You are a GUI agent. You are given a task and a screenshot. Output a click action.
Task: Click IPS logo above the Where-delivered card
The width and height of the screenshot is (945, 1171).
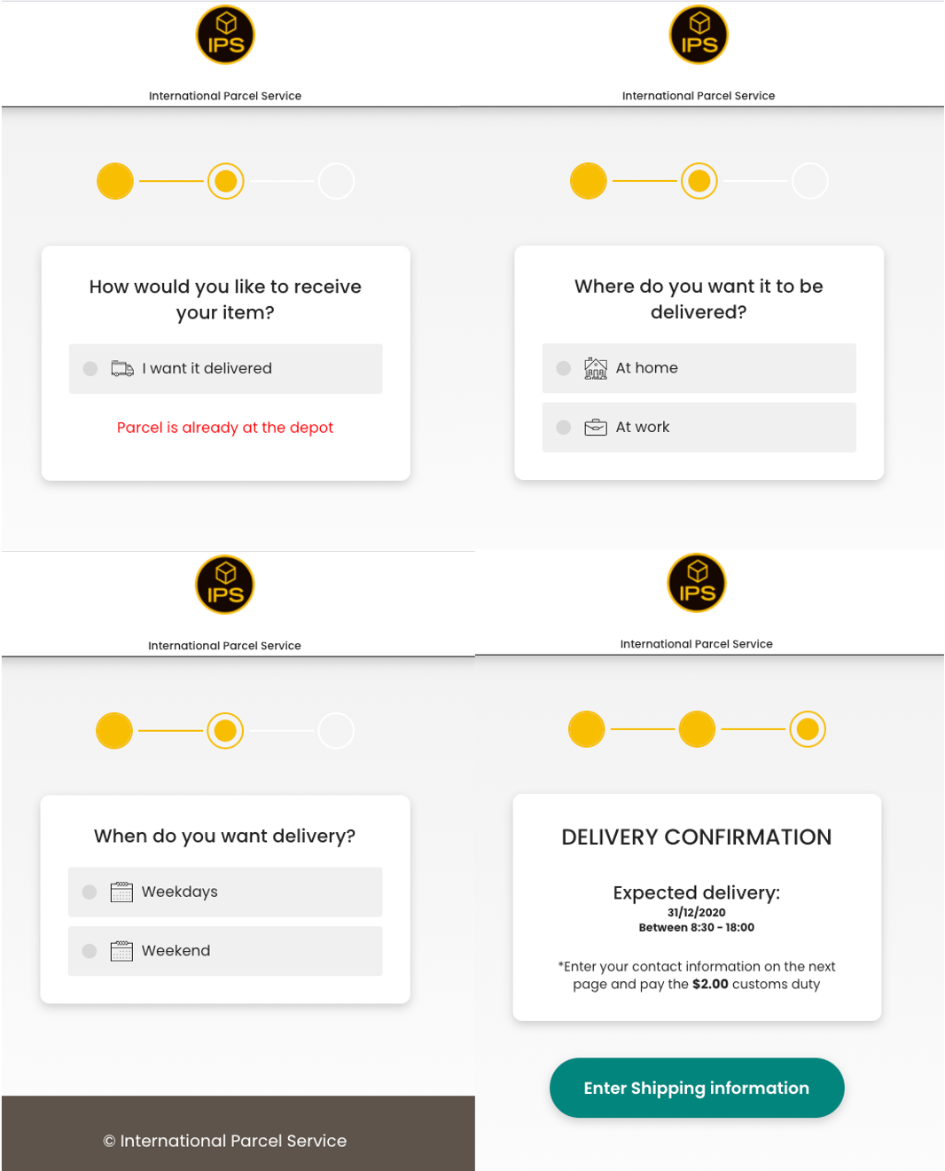699,35
